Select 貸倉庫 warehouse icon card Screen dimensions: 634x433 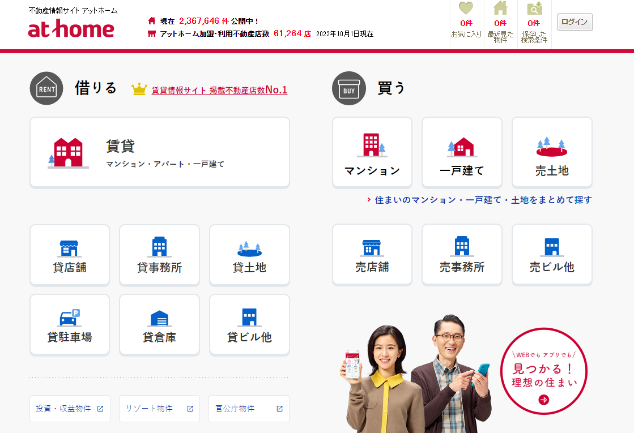pyautogui.click(x=159, y=325)
